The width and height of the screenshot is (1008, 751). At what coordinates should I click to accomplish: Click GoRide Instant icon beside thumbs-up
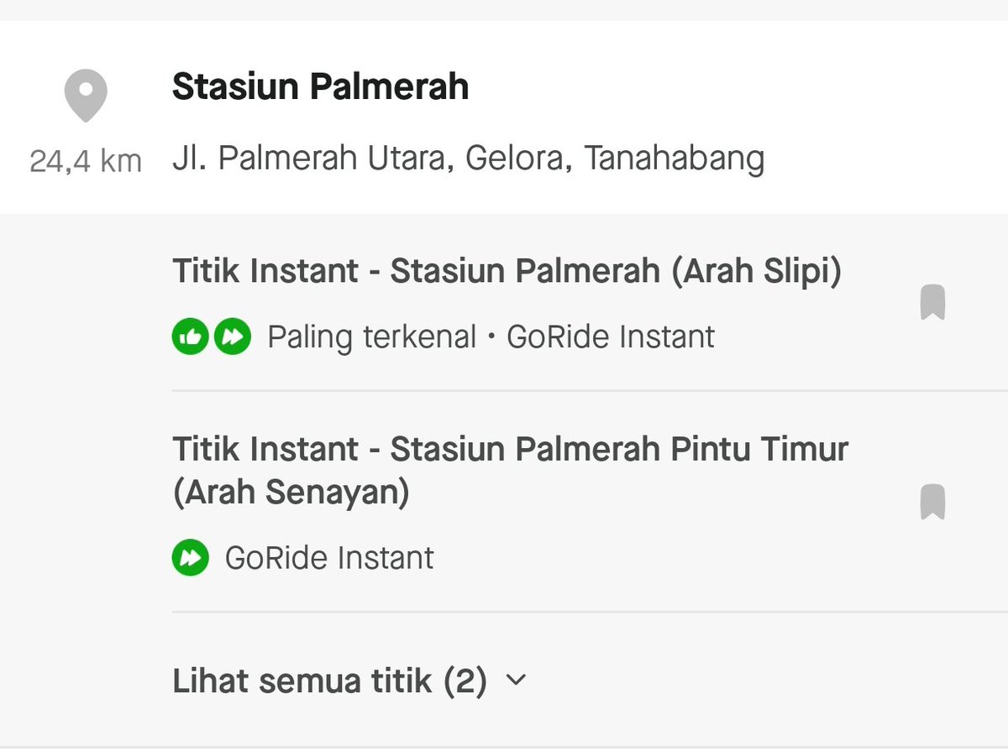(x=233, y=338)
